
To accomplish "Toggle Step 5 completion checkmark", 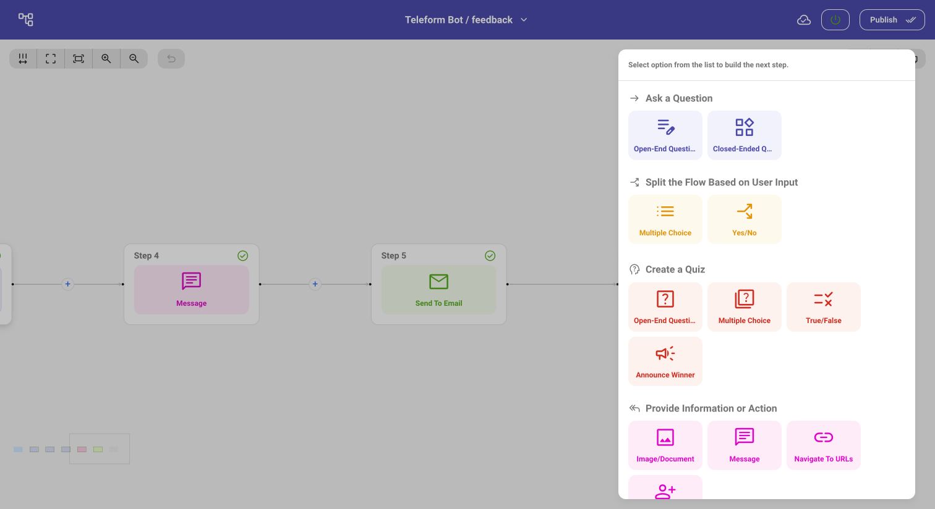I will click(490, 256).
